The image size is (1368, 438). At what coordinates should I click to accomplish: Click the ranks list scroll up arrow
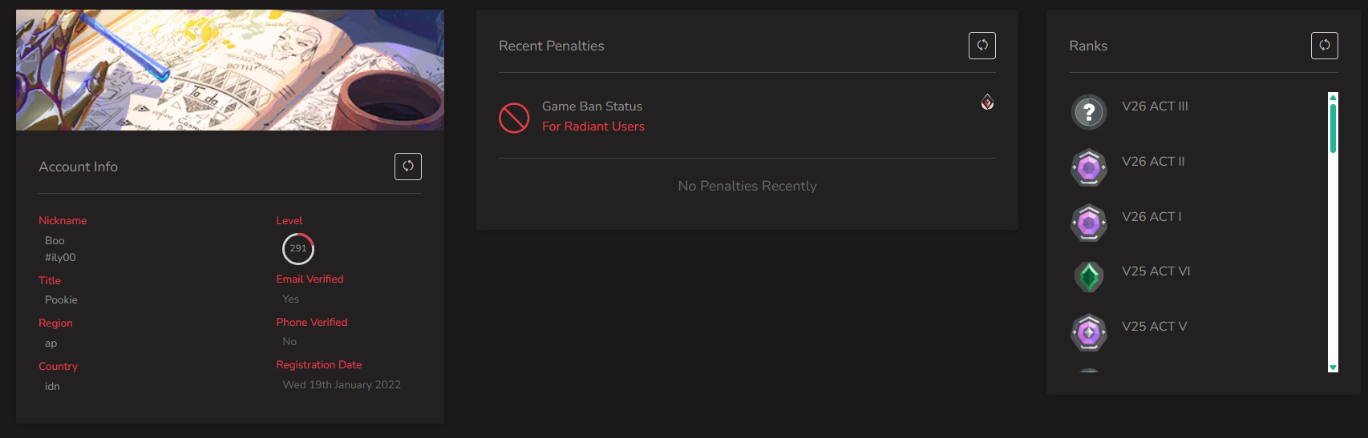[x=1334, y=97]
